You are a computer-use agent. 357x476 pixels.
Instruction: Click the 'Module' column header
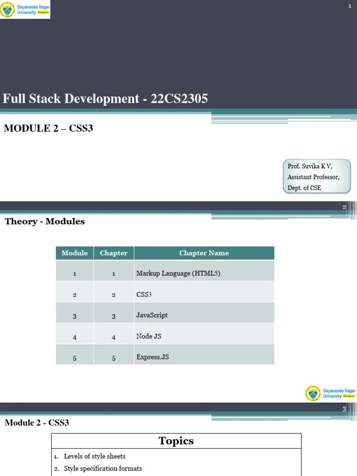coord(75,253)
